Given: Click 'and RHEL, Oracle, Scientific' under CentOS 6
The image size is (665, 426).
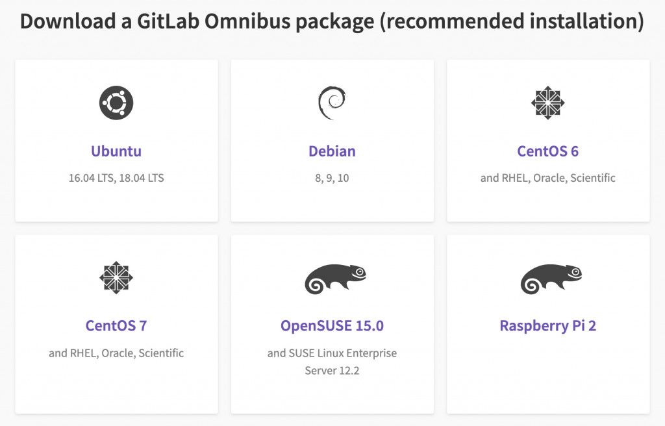Looking at the screenshot, I should (x=548, y=178).
